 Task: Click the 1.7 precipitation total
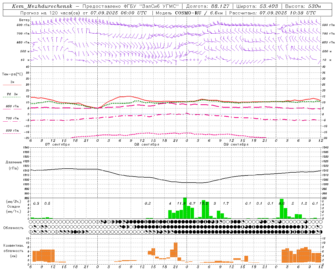point(226,204)
